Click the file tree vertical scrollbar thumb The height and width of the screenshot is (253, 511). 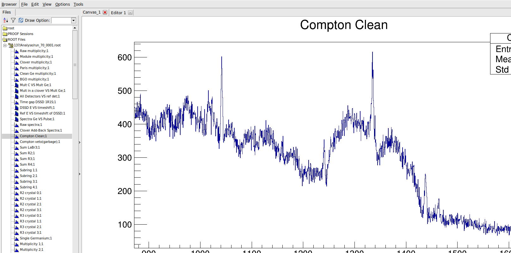75,65
